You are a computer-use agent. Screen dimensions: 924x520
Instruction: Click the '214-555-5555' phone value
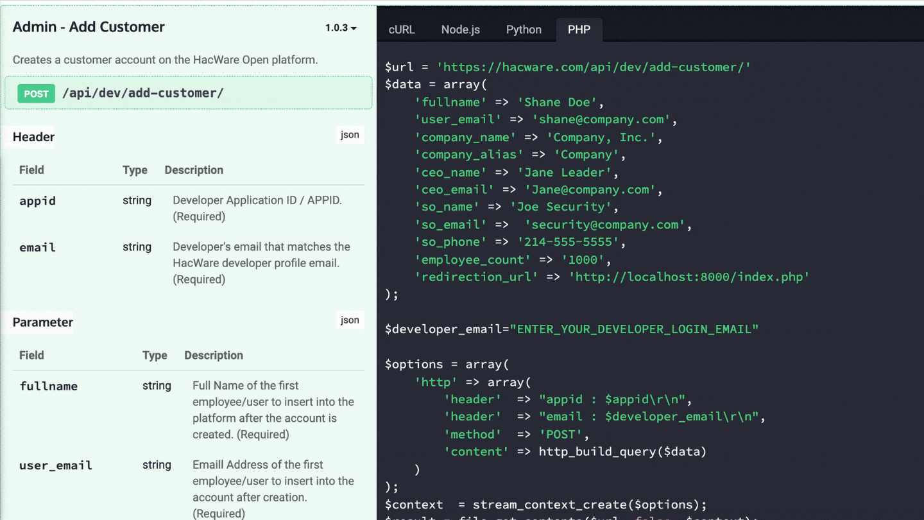(568, 242)
